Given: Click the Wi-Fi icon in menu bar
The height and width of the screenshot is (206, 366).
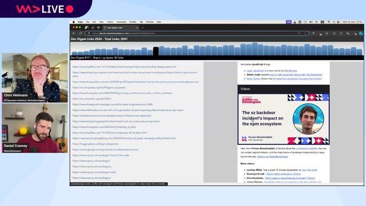Looking at the screenshot, I should 328,22.
